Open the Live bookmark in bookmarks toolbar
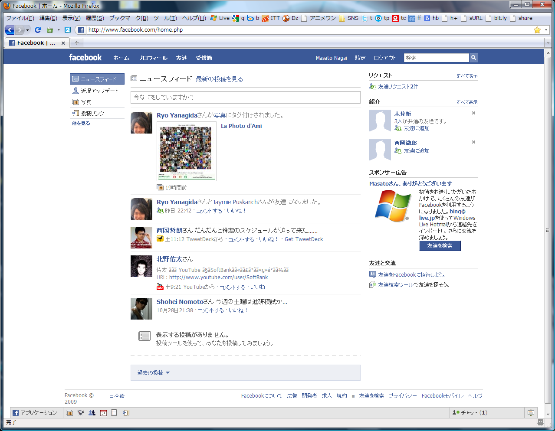Viewport: 555px width, 431px height. tap(220, 18)
